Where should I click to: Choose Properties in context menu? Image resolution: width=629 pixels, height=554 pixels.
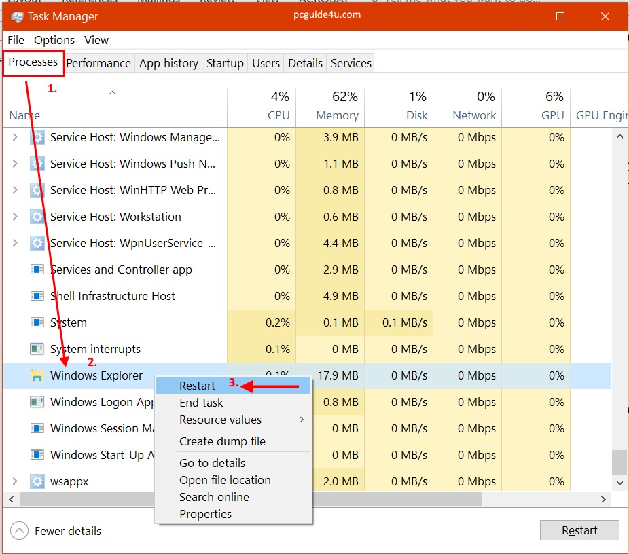233,514
